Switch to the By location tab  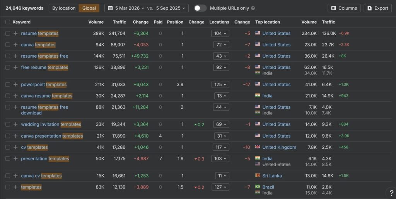64,8
